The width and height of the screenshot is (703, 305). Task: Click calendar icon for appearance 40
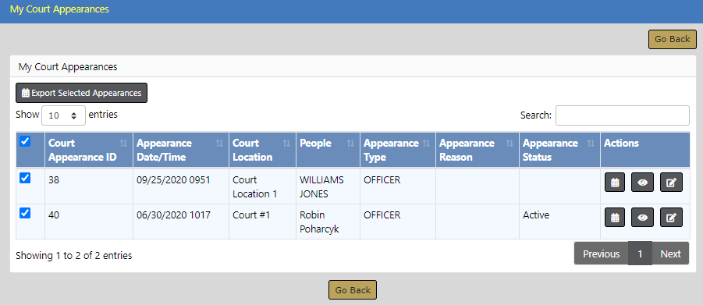click(x=615, y=218)
